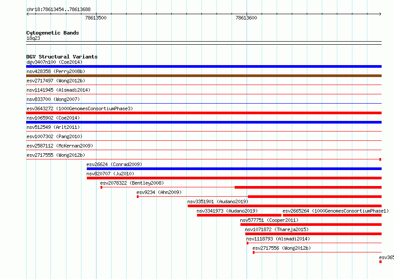394x279 pixels.
Task: Click ruler position 78613600
Action: [246, 18]
